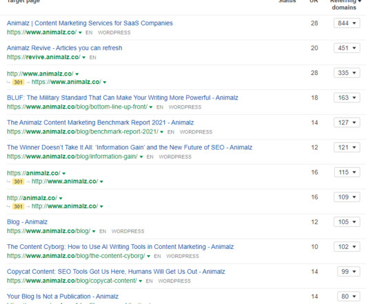
Task: Expand the 451 referring domains dropdown
Action: pos(347,48)
